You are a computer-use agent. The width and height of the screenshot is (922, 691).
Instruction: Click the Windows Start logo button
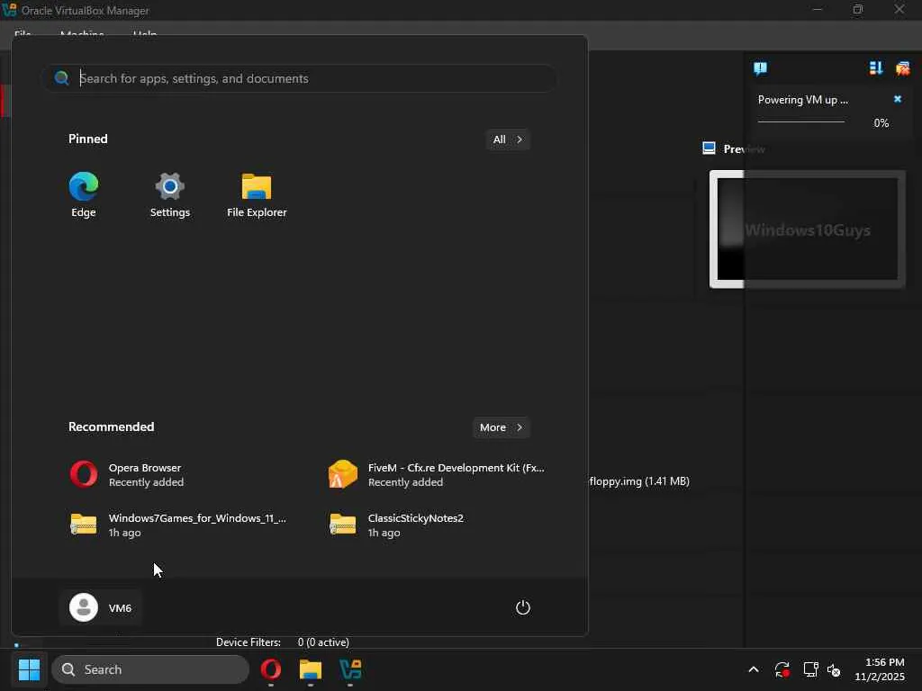coord(29,669)
